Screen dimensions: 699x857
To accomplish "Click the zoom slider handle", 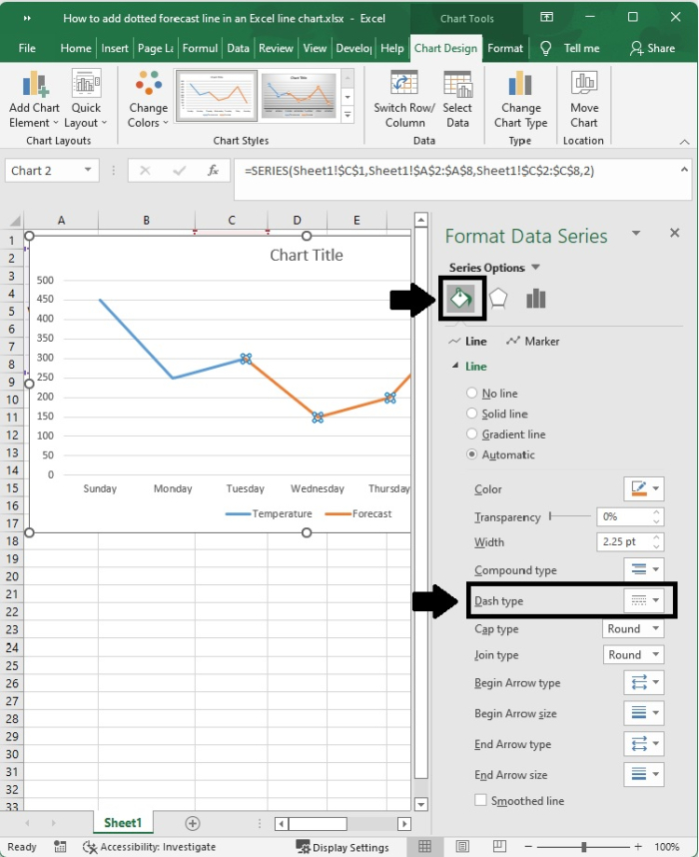I will pyautogui.click(x=584, y=847).
